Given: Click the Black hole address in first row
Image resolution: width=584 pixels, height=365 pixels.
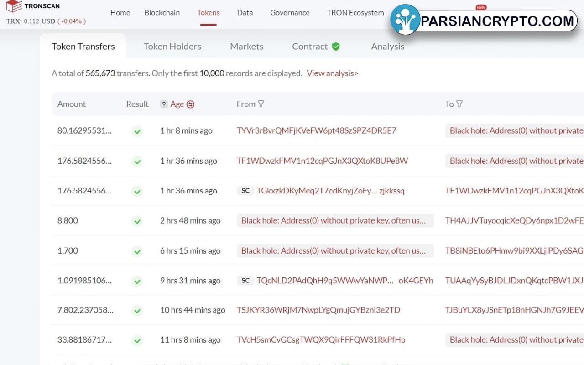Looking at the screenshot, I should point(515,130).
